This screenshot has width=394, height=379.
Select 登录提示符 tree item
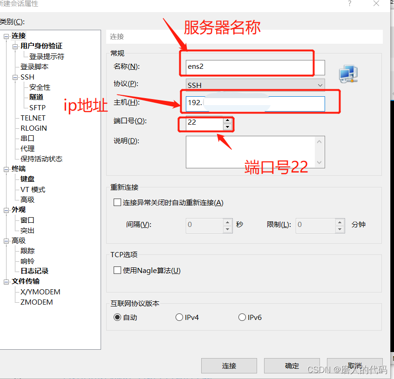47,56
